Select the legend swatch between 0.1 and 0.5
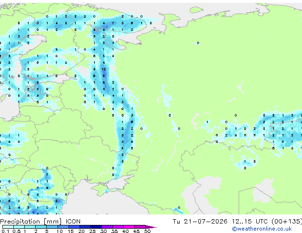The height and width of the screenshot is (233, 302). 8,227
